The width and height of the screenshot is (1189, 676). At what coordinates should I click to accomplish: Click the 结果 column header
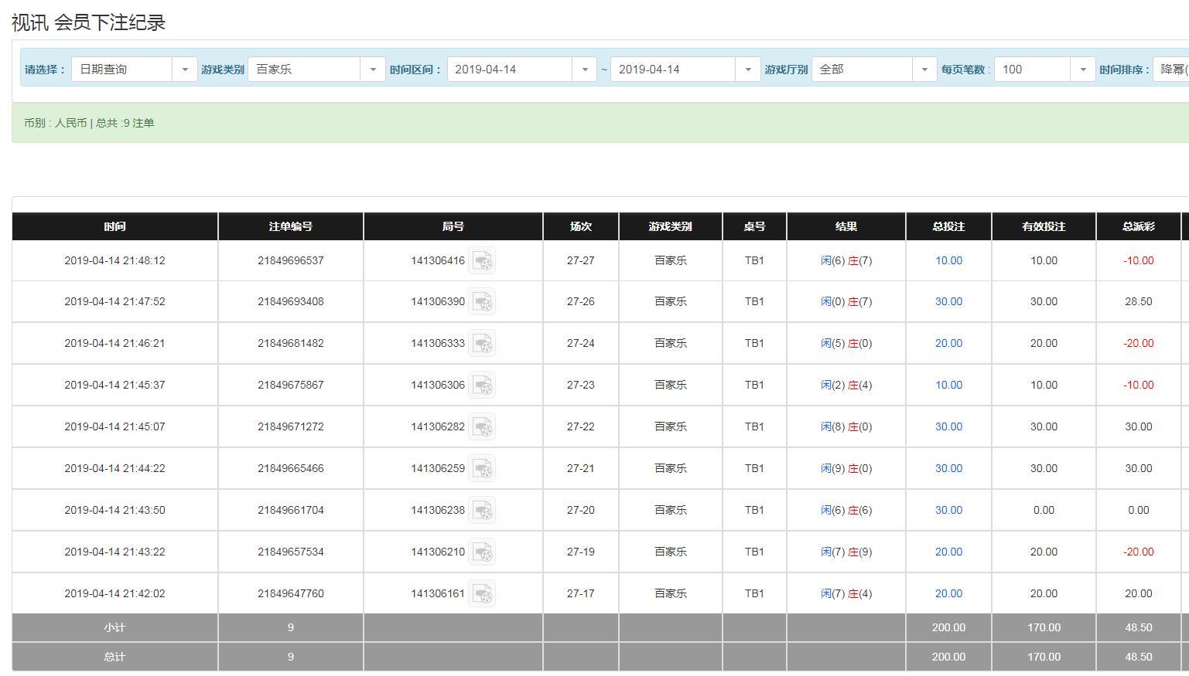click(846, 226)
